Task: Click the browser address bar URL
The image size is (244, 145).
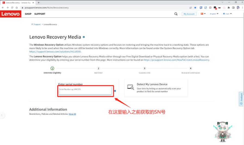Action: 47,8
